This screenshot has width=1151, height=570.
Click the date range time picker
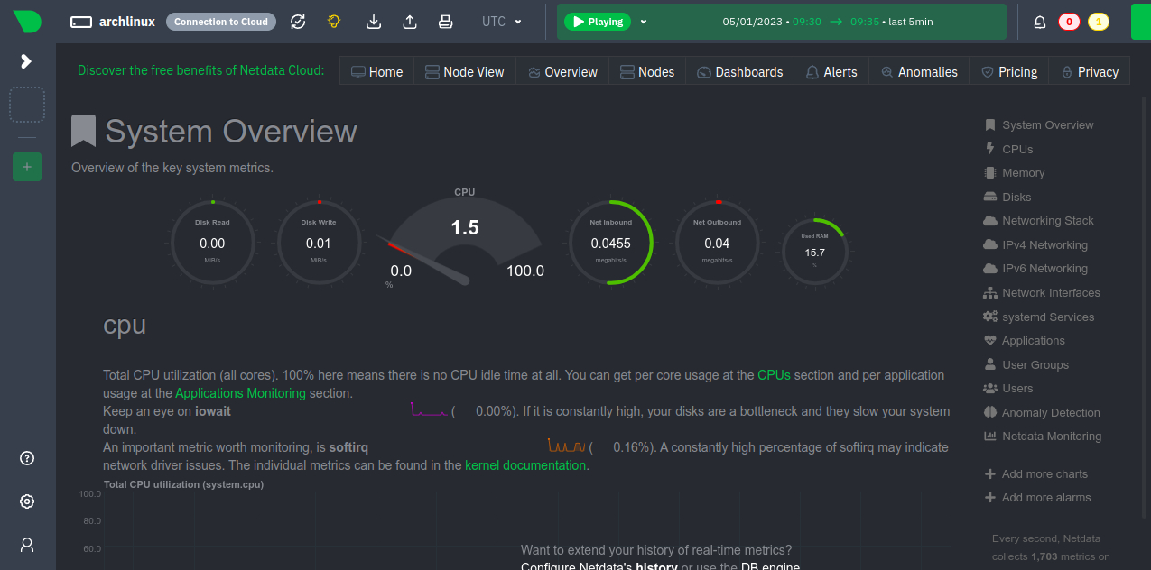(828, 22)
